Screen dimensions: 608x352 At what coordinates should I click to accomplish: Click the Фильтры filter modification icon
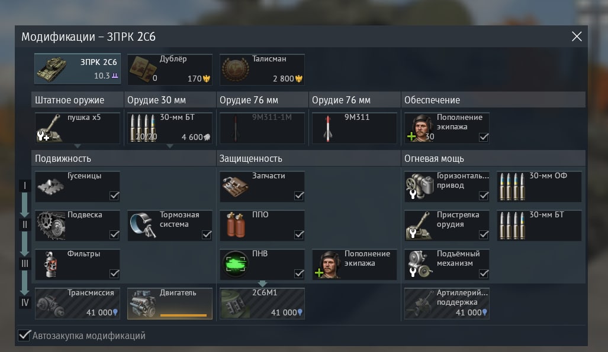[x=50, y=265]
